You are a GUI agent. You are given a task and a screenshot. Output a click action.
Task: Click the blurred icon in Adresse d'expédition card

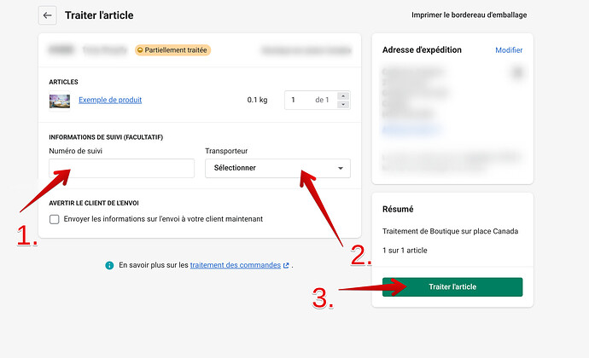pyautogui.click(x=517, y=73)
